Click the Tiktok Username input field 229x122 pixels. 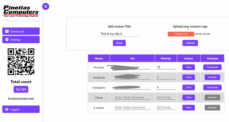pos(132,97)
